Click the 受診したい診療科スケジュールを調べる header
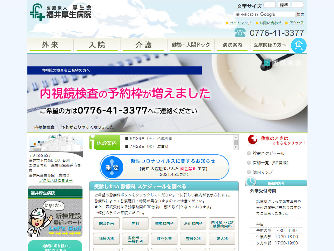 [164, 186]
